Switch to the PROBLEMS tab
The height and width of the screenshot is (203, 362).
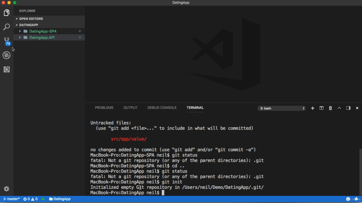(x=104, y=108)
